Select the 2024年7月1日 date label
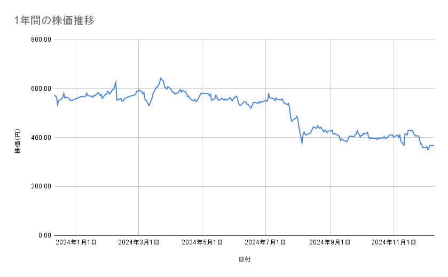The image size is (448, 277). [x=266, y=242]
